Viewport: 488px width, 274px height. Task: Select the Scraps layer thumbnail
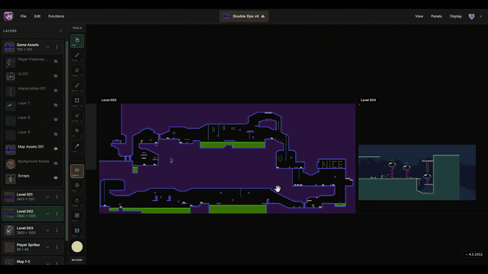10,178
